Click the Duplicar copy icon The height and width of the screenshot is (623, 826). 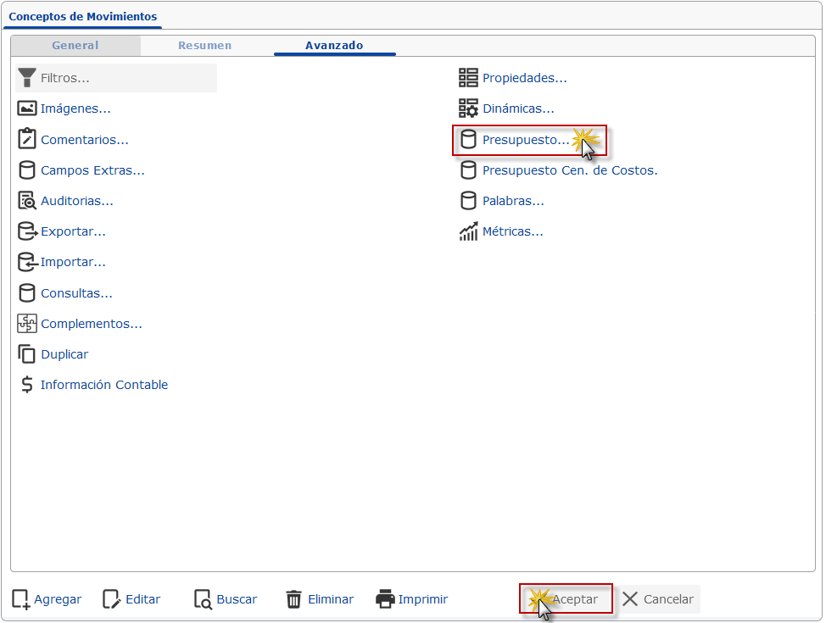pyautogui.click(x=27, y=354)
